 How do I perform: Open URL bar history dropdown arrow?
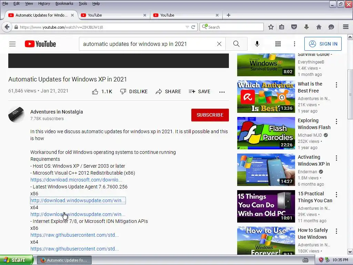(x=187, y=27)
